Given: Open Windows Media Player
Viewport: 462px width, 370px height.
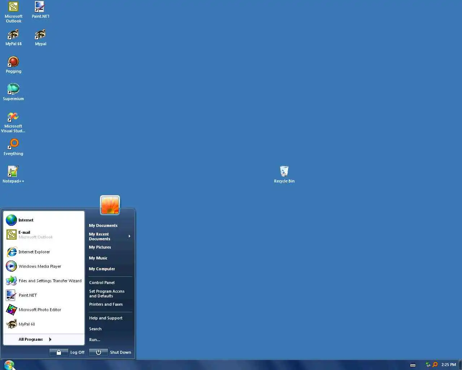Looking at the screenshot, I should click(44, 266).
